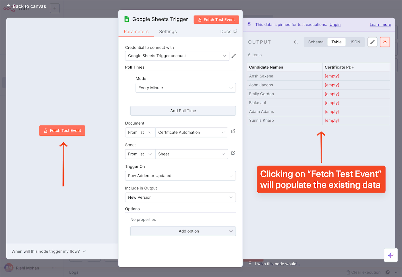Select the Blake Jol cell
Image resolution: width=402 pixels, height=277 pixels.
pyautogui.click(x=285, y=103)
